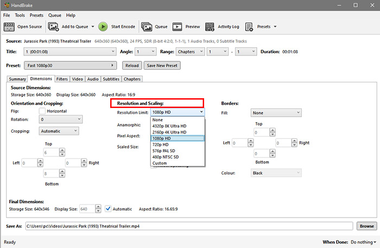The width and height of the screenshot is (380, 248).
Task: Click the cropping Bottom value field
Action: point(51,174)
